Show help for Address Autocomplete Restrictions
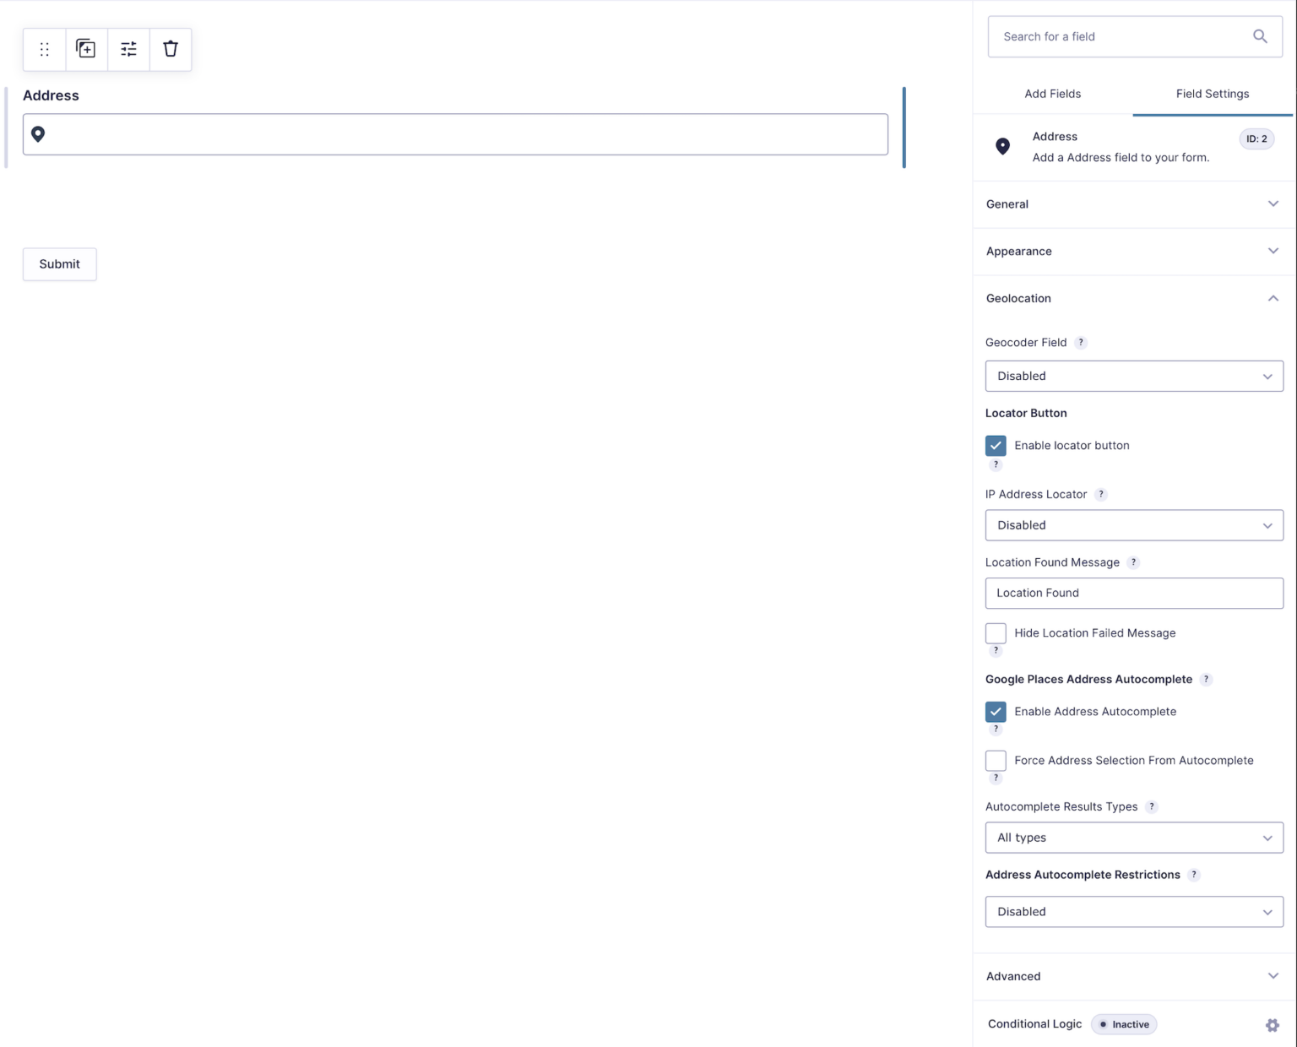The height and width of the screenshot is (1047, 1297). [x=1194, y=876]
